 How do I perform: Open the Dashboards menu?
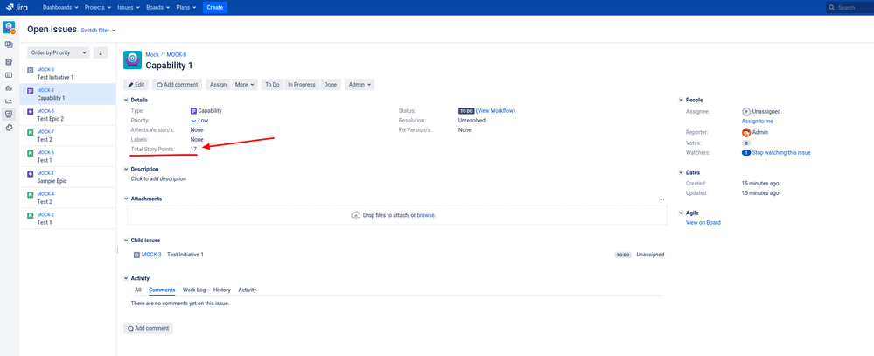tap(60, 8)
